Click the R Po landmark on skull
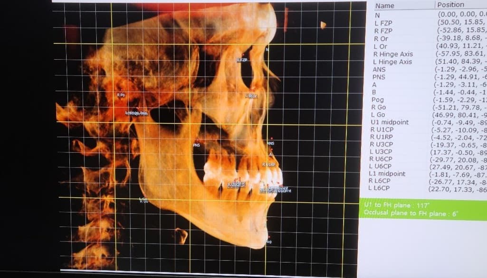This screenshot has height=278, width=487. tap(121, 95)
